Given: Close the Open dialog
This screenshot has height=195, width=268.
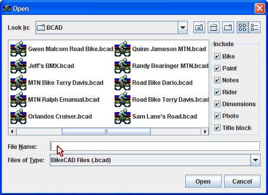Looking at the screenshot, I should pos(260,8).
